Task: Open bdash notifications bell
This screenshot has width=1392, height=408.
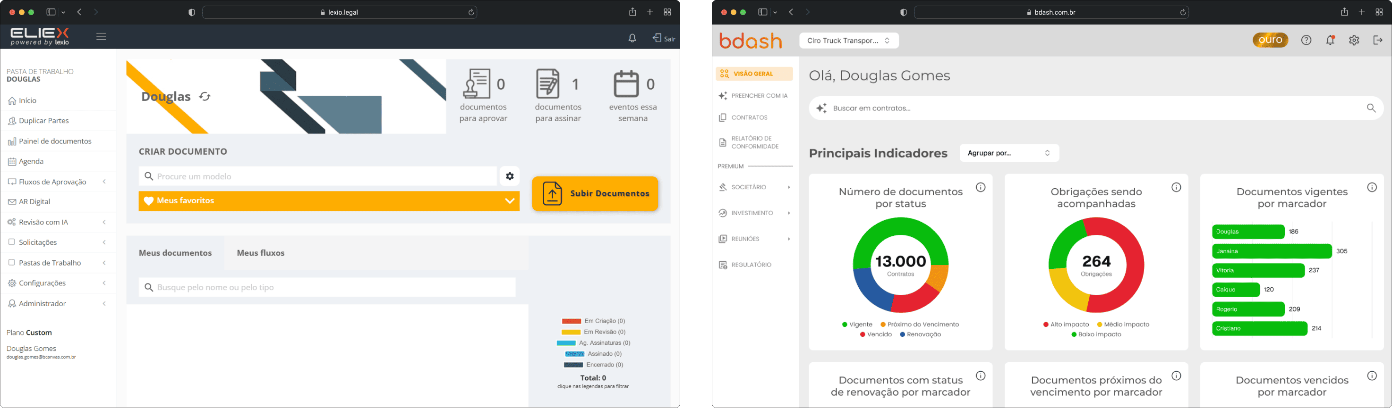Action: click(x=1331, y=40)
